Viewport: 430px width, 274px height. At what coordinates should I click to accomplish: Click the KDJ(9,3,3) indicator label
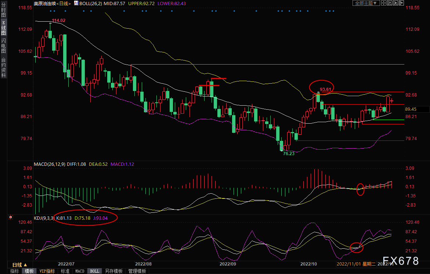(x=44, y=218)
